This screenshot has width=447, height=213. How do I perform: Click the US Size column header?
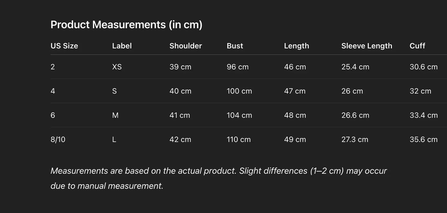tap(64, 46)
